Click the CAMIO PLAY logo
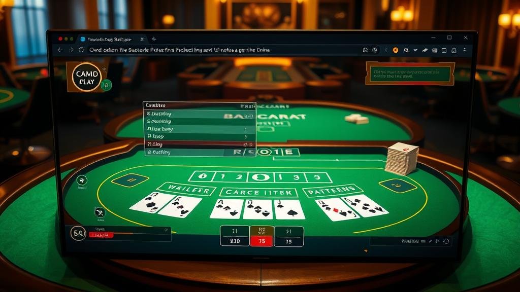Viewport: 520px width, 292px height. [87, 77]
